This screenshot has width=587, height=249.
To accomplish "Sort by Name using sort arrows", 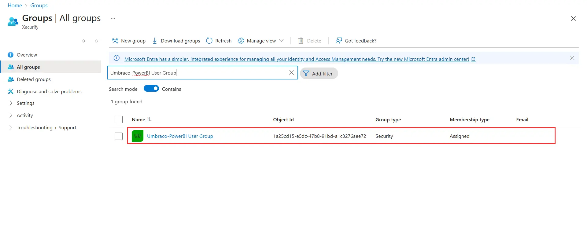I will click(149, 119).
